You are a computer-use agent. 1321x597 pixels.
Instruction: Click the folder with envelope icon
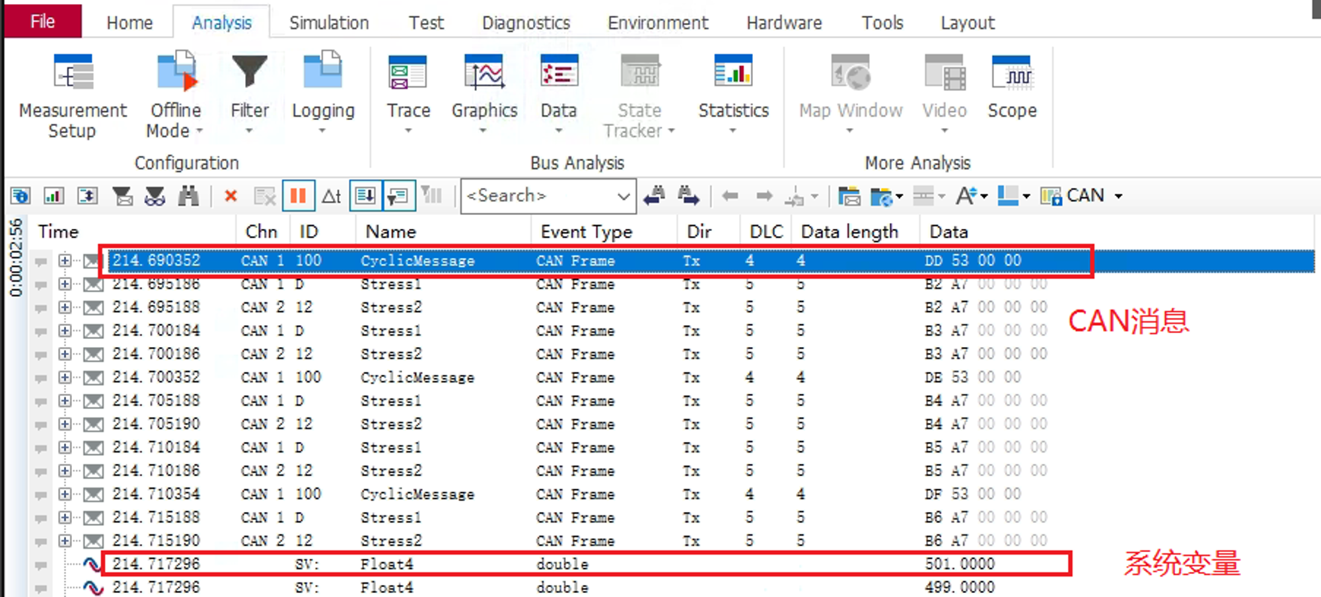(x=849, y=196)
